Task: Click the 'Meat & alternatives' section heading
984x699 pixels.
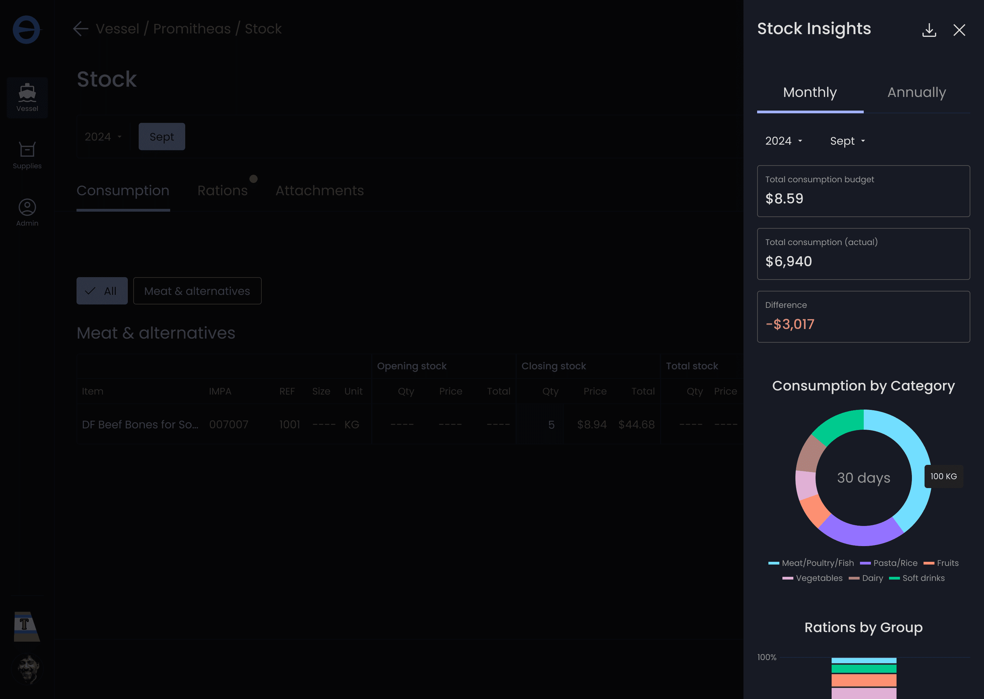Action: (156, 333)
